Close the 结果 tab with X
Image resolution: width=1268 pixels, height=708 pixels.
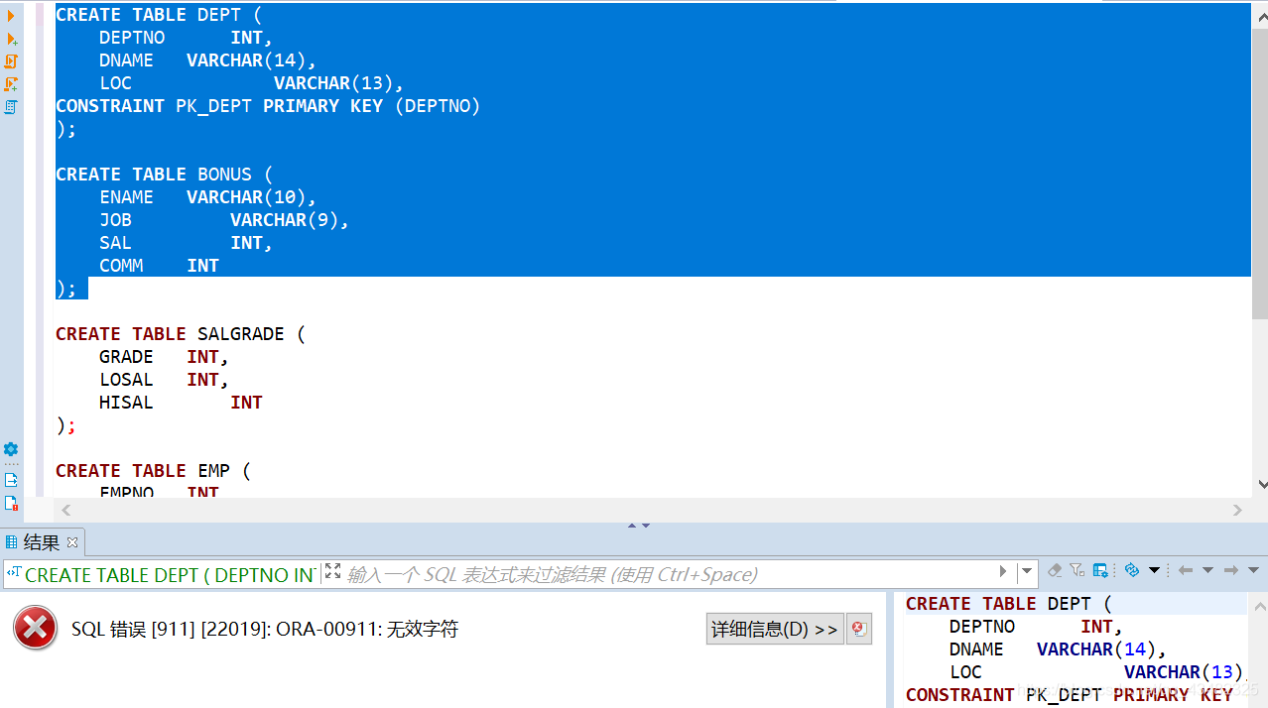pos(72,542)
